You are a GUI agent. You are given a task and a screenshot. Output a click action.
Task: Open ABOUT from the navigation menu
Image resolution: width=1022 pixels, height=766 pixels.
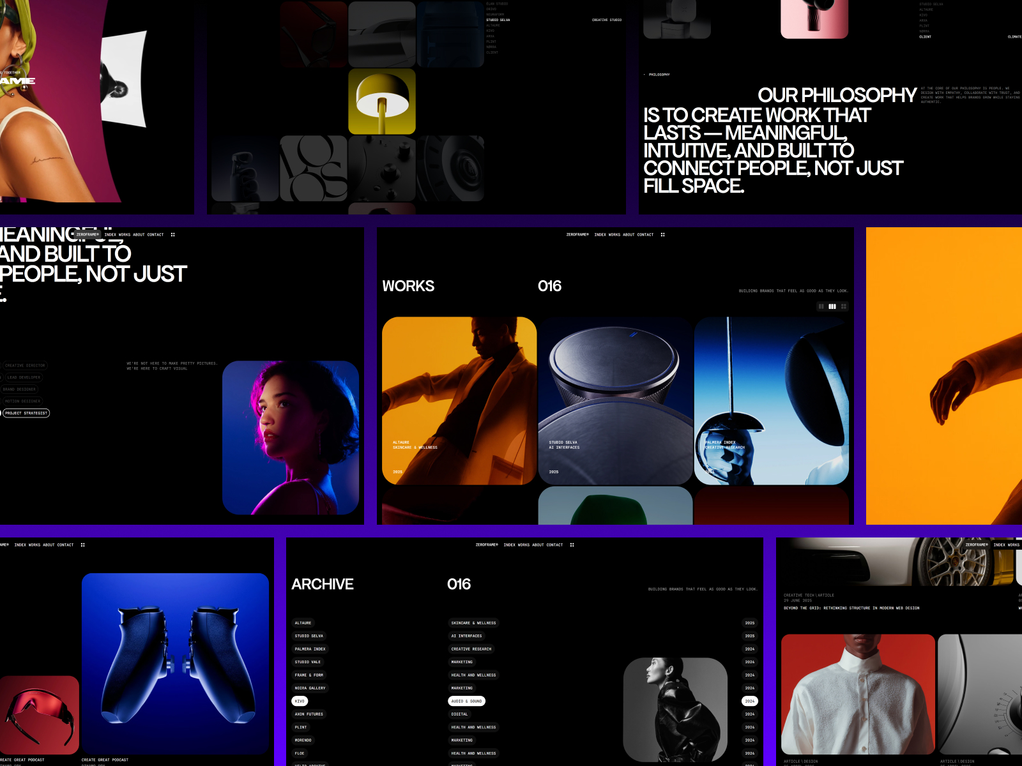(x=629, y=235)
